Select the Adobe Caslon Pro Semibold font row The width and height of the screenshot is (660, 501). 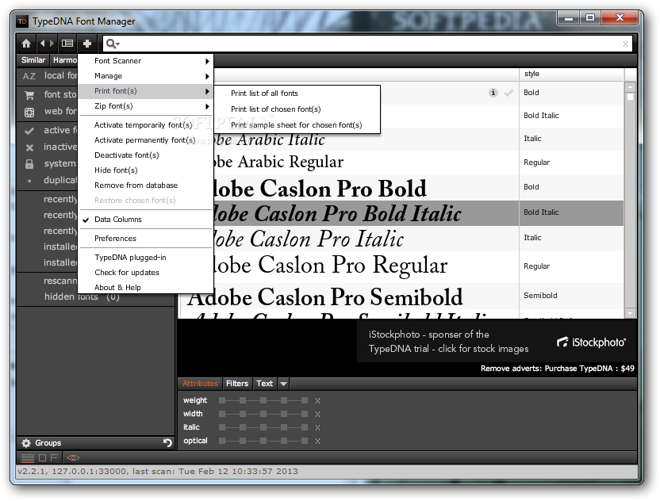(x=402, y=296)
